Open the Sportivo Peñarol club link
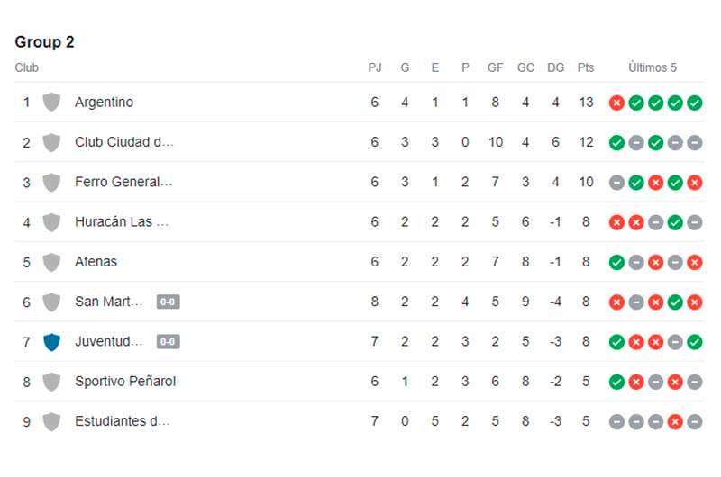The height and width of the screenshot is (477, 721). (x=125, y=382)
